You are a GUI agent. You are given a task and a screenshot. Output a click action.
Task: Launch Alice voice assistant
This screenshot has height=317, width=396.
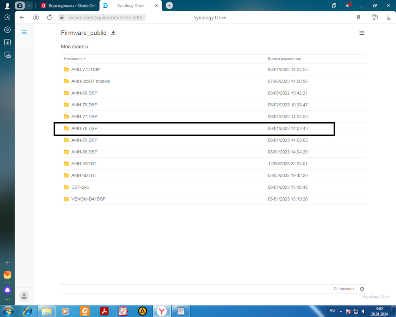tap(7, 290)
